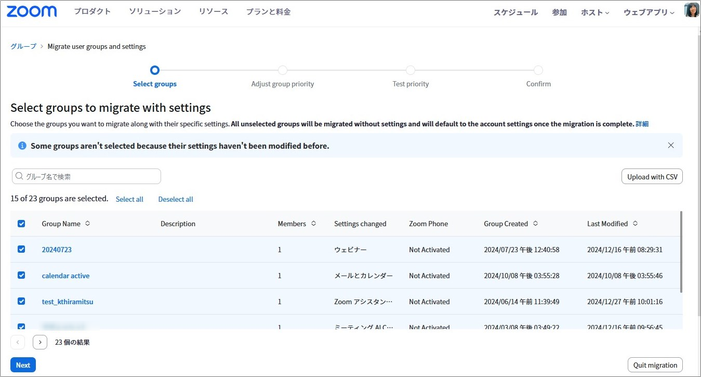The height and width of the screenshot is (377, 701).
Task: Sort by Group Name column
Action: pos(87,224)
